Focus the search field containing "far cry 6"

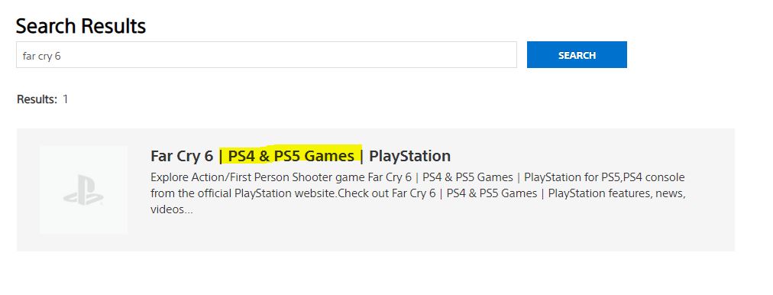(267, 55)
